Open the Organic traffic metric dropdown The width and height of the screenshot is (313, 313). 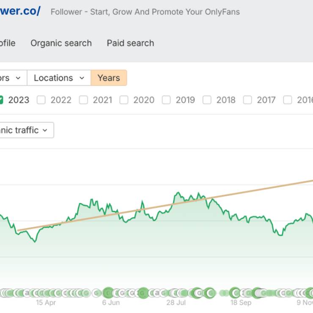click(x=27, y=130)
